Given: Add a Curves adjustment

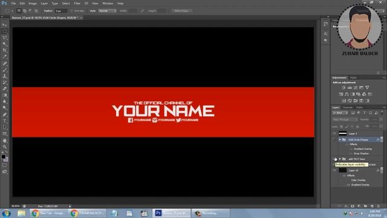Looking at the screenshot, I should (x=356, y=87).
